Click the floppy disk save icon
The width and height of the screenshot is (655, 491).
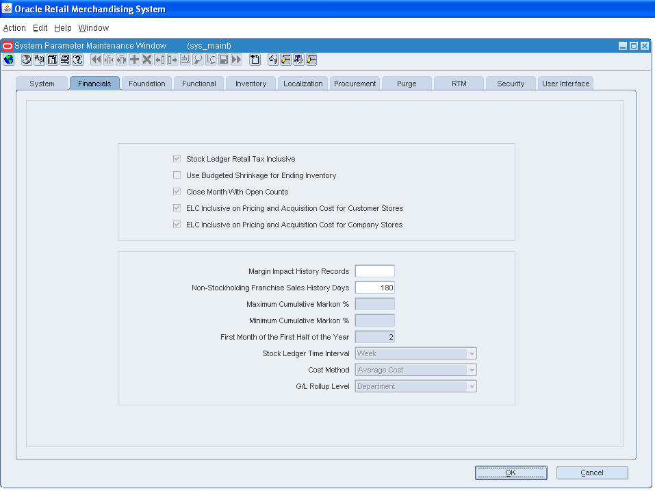point(224,60)
